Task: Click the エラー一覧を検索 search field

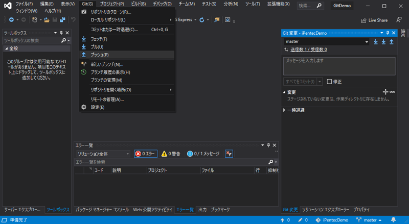Action: (171, 162)
